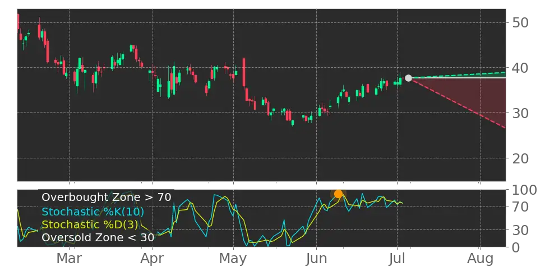
Task: Click the price axis label 40
Action: coord(520,68)
